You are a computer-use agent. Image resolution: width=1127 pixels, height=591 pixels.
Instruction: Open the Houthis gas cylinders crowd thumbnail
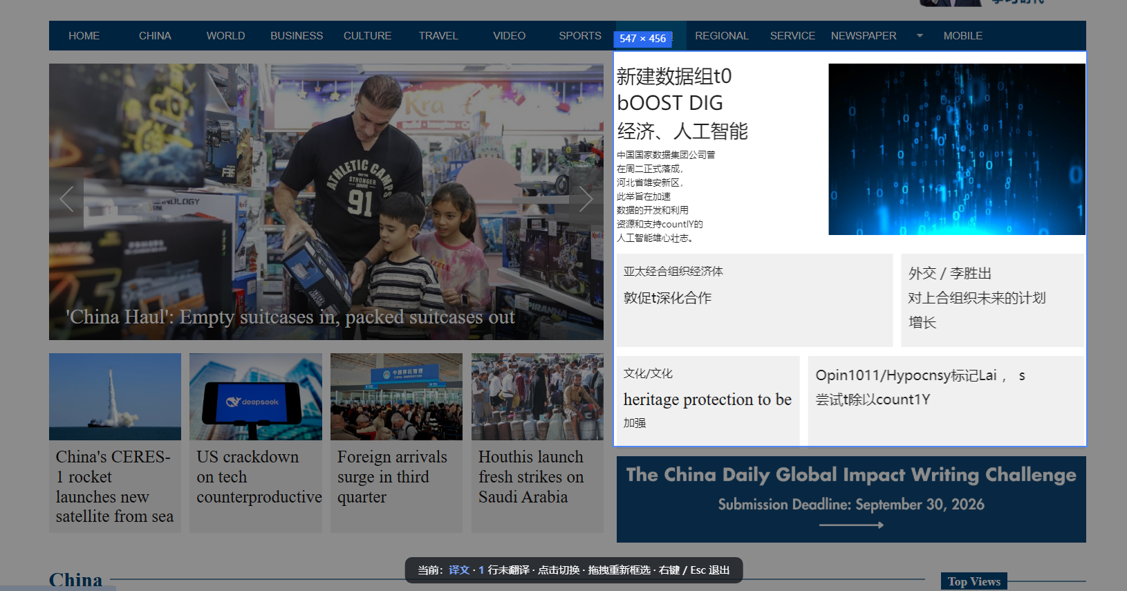[537, 397]
